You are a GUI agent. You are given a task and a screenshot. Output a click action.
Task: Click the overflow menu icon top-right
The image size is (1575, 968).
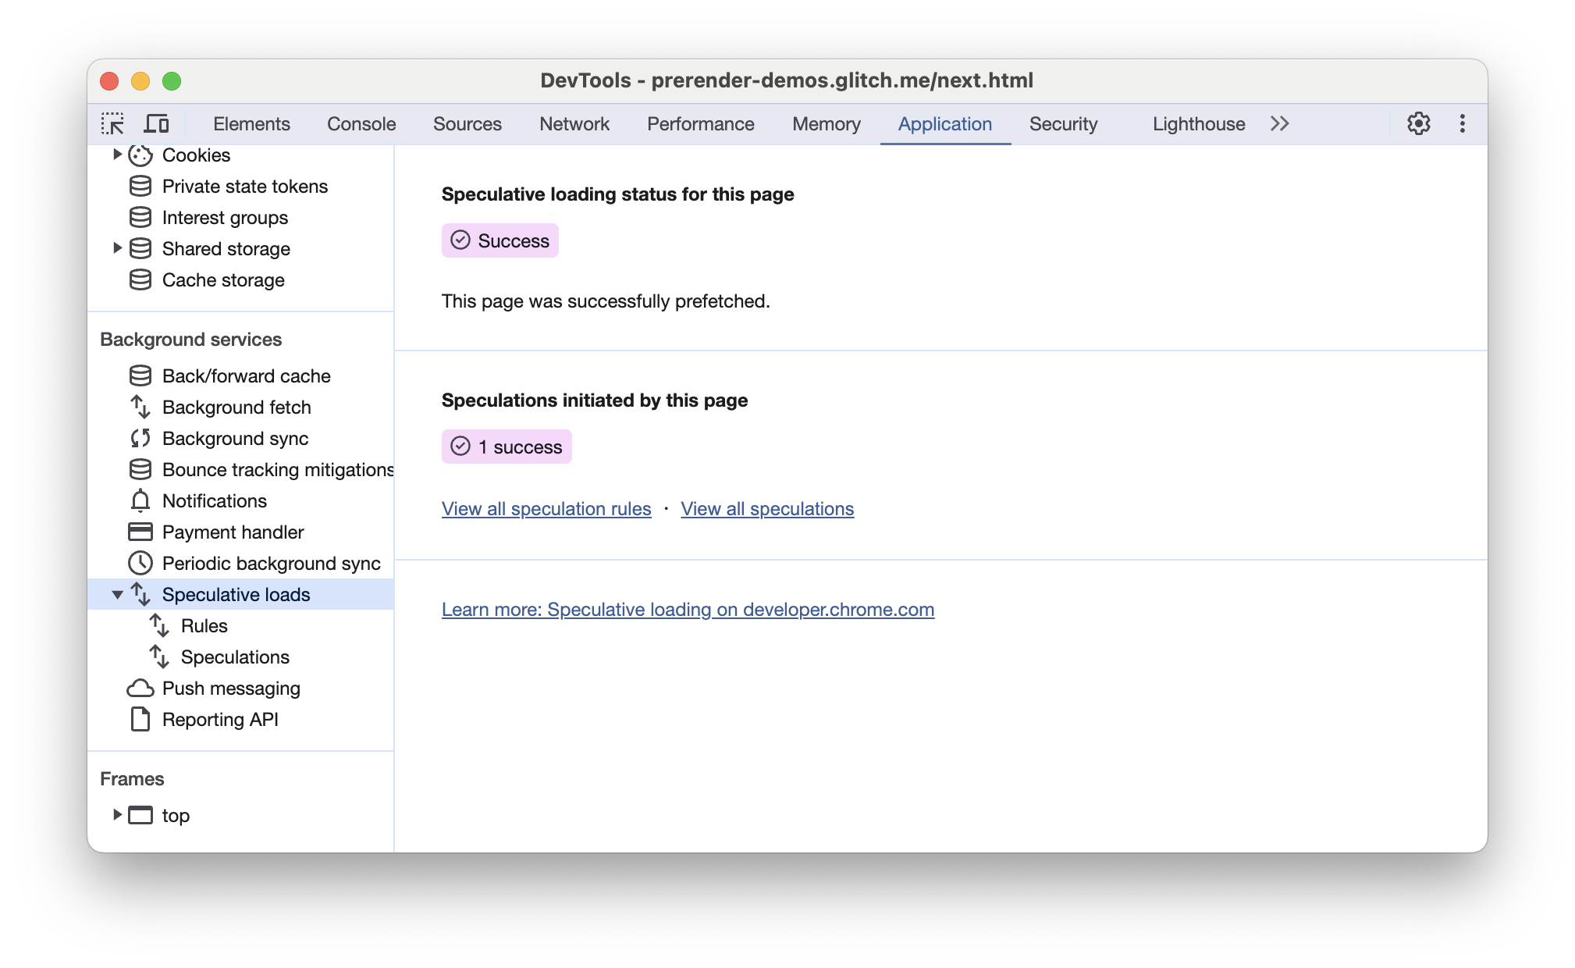click(x=1461, y=123)
